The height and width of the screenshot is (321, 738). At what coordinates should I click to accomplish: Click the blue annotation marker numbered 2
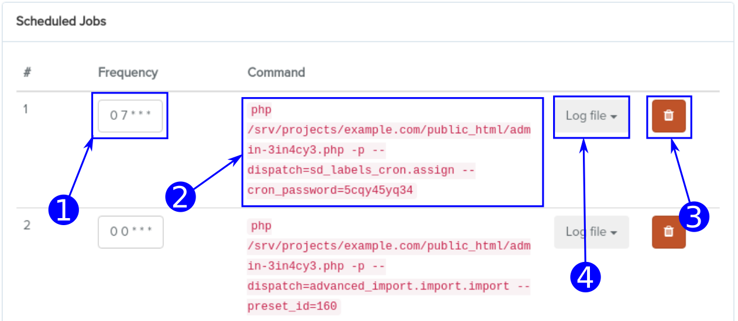coord(181,196)
